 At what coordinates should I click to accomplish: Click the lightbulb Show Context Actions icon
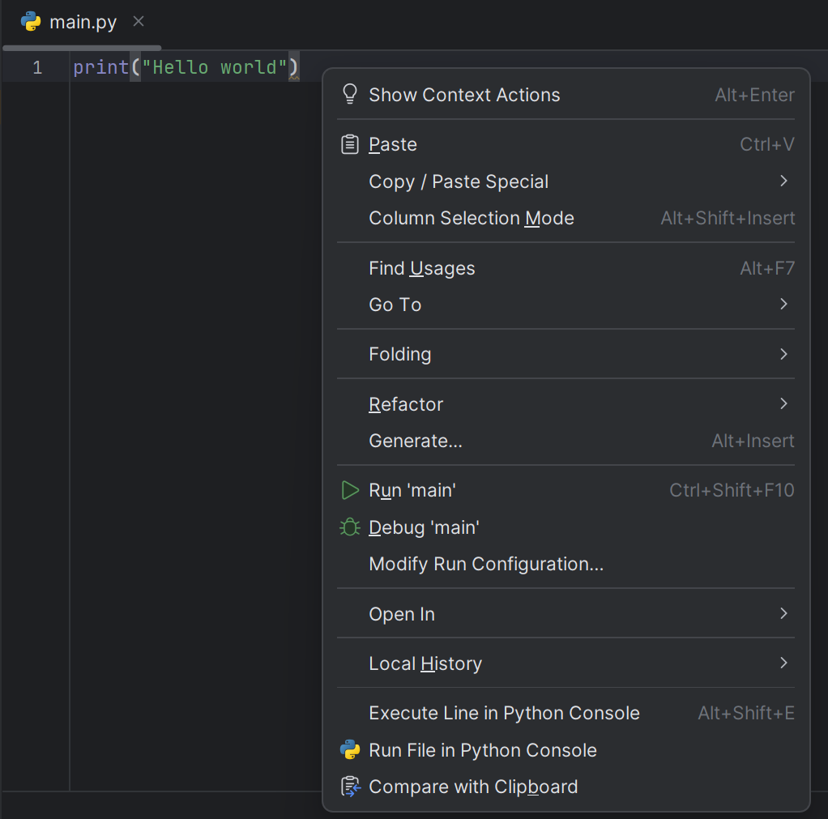350,95
